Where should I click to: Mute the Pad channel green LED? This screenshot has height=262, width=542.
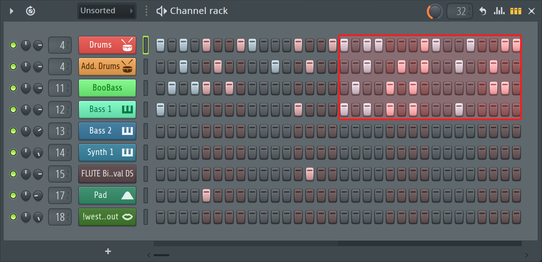[x=13, y=195]
